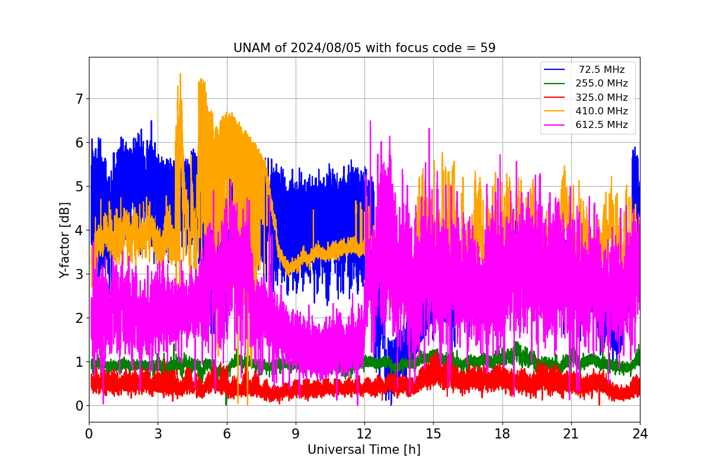Click the green line sample in legend
This screenshot has width=711, height=474.
(555, 84)
